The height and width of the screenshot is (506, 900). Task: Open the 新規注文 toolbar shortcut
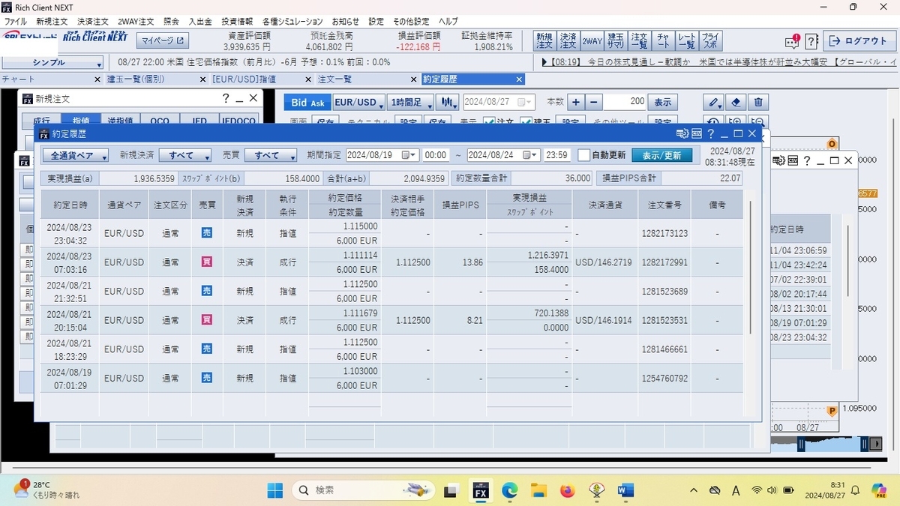click(x=544, y=40)
